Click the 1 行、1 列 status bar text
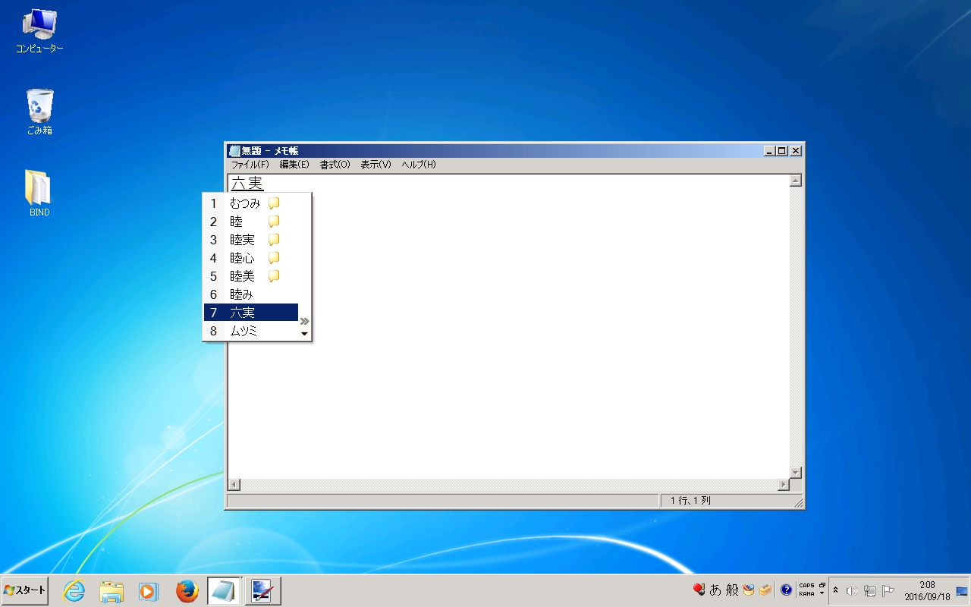This screenshot has width=971, height=607. coord(690,501)
